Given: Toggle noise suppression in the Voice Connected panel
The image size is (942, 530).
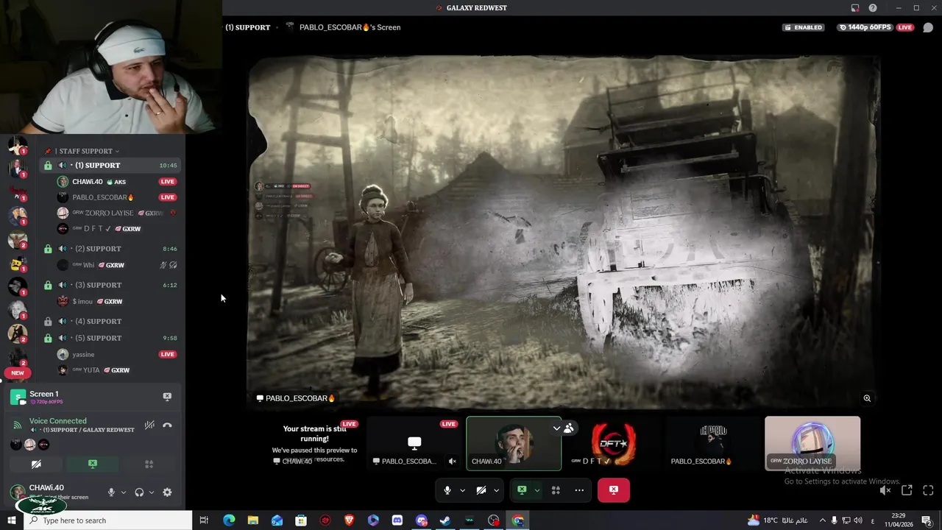Looking at the screenshot, I should pos(149,425).
